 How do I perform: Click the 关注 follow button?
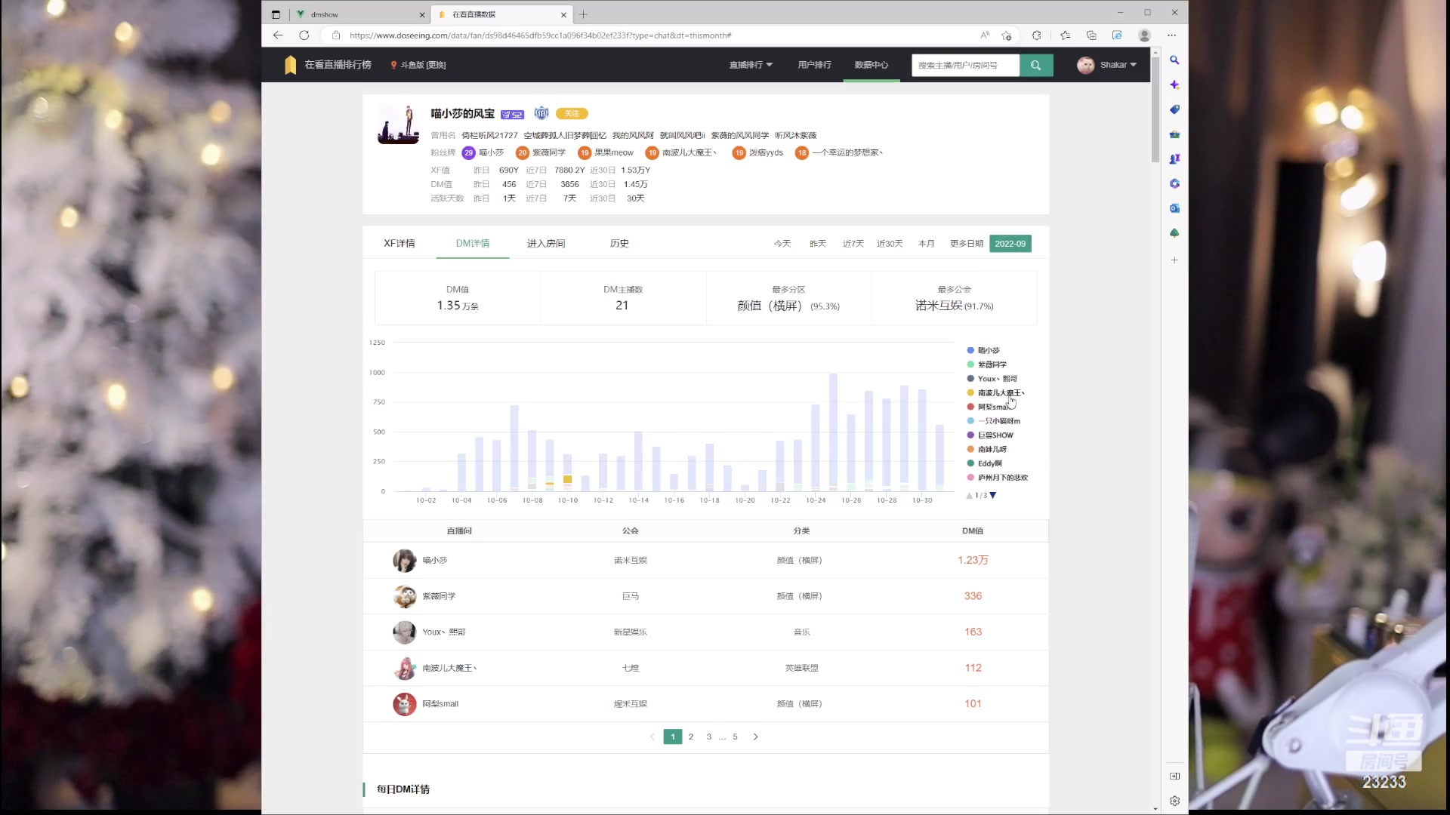tap(572, 113)
